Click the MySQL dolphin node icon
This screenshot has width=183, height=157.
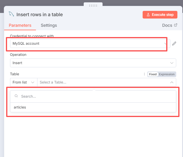[11, 14]
